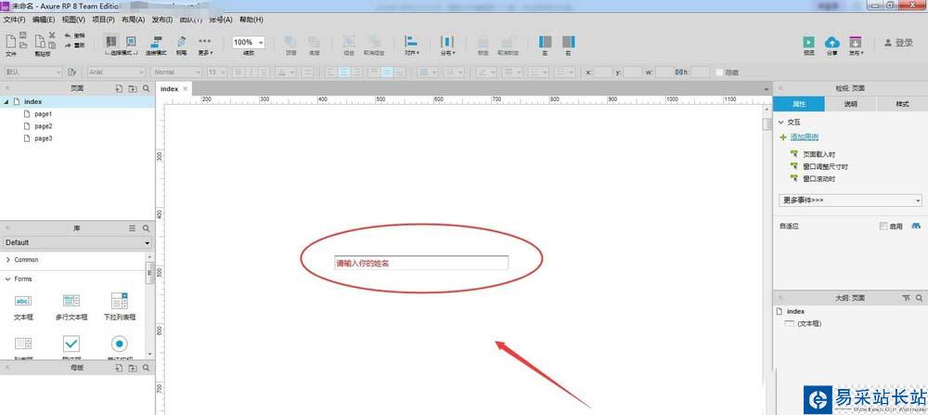The width and height of the screenshot is (928, 415).
Task: Open the 100% zoom dropdown
Action: point(248,43)
